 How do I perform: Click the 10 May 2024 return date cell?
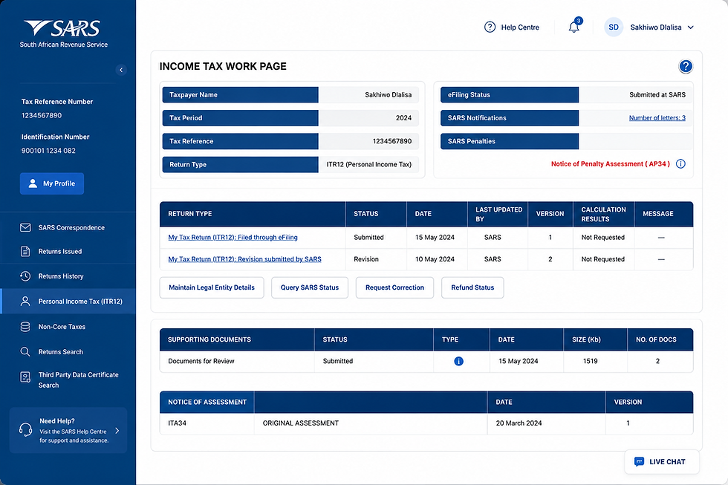tap(437, 259)
